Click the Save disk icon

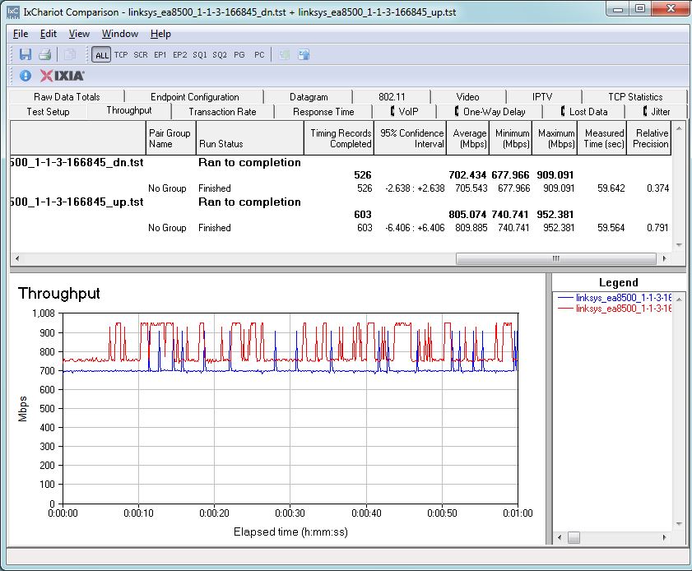[x=26, y=55]
